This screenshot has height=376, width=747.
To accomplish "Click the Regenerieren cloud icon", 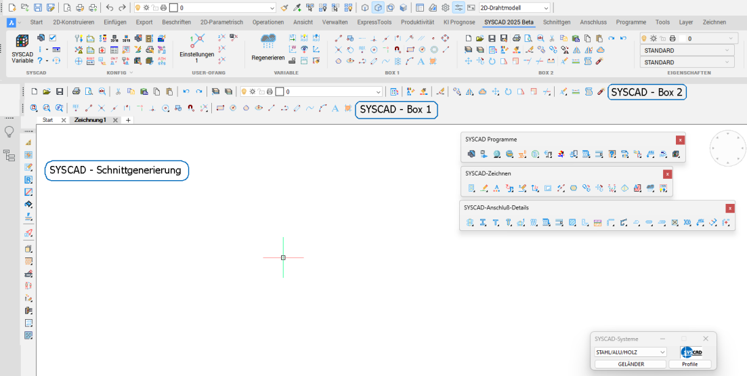I will pyautogui.click(x=268, y=42).
